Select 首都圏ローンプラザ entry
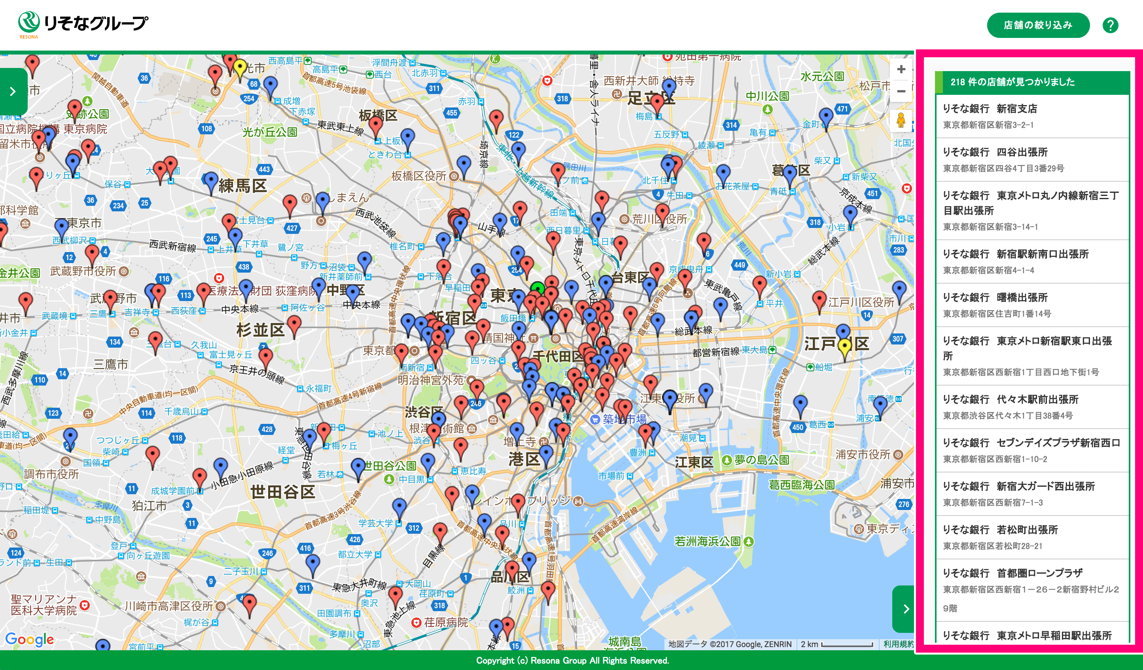 (x=1032, y=590)
